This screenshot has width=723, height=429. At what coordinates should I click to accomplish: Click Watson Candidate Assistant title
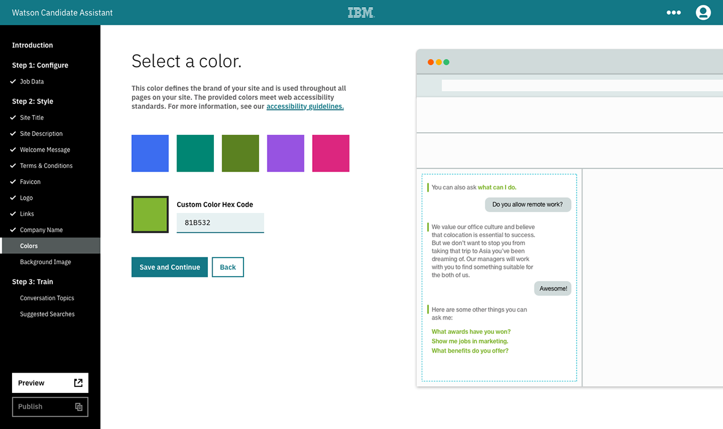click(62, 13)
